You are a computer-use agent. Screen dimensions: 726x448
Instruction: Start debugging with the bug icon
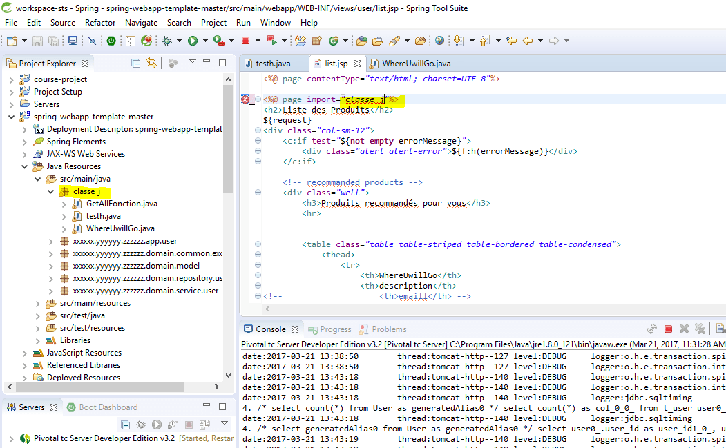(166, 41)
